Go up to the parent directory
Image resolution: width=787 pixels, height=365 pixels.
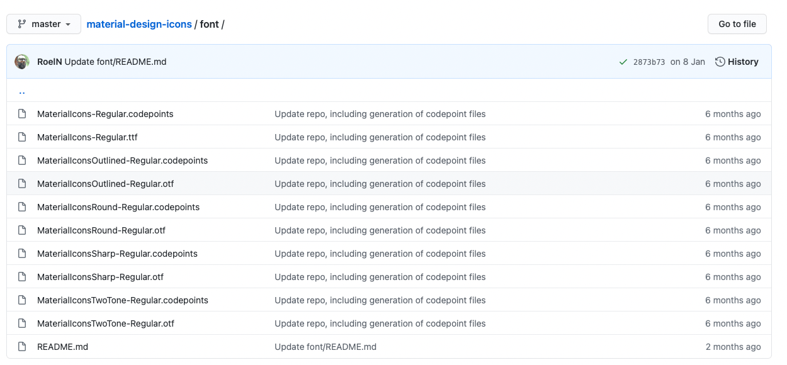pyautogui.click(x=22, y=91)
